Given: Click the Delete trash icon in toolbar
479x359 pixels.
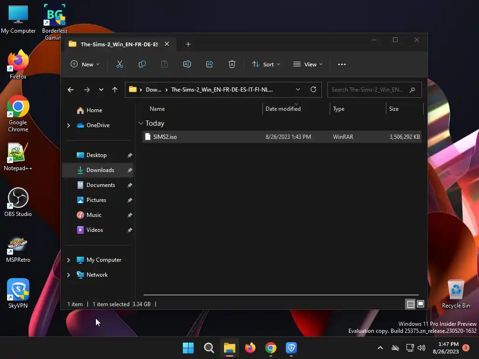Looking at the screenshot, I should (232, 65).
